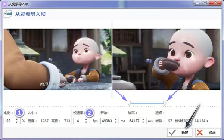The image size is (224, 140).
Task: Decrease the 结束 end time stepper
Action: 143,122
